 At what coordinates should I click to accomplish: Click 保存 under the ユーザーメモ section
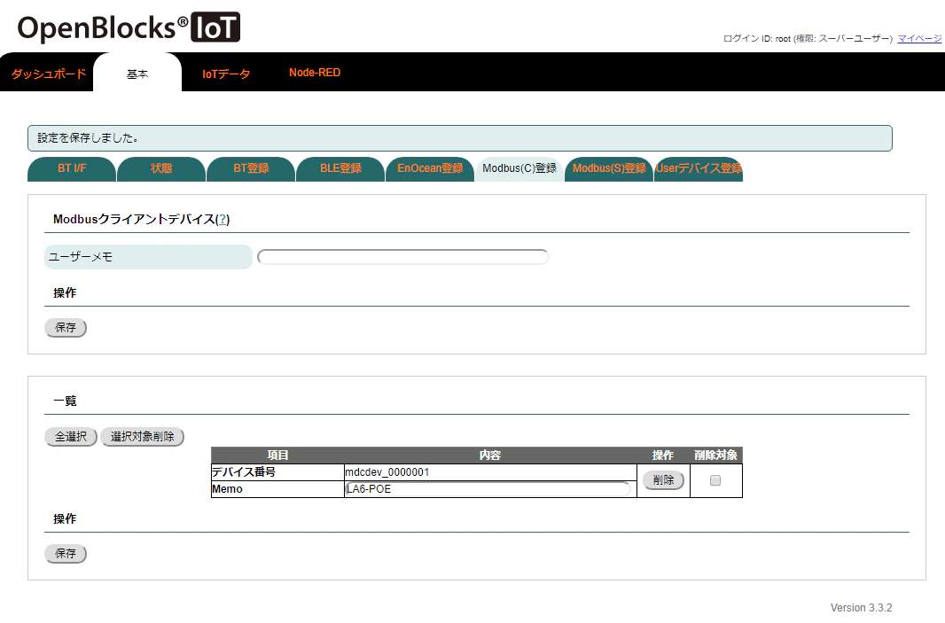(66, 328)
